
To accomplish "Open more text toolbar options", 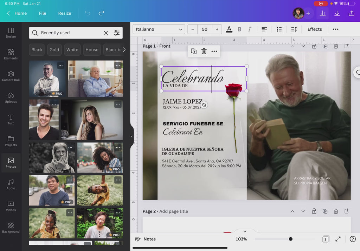I will (335, 29).
